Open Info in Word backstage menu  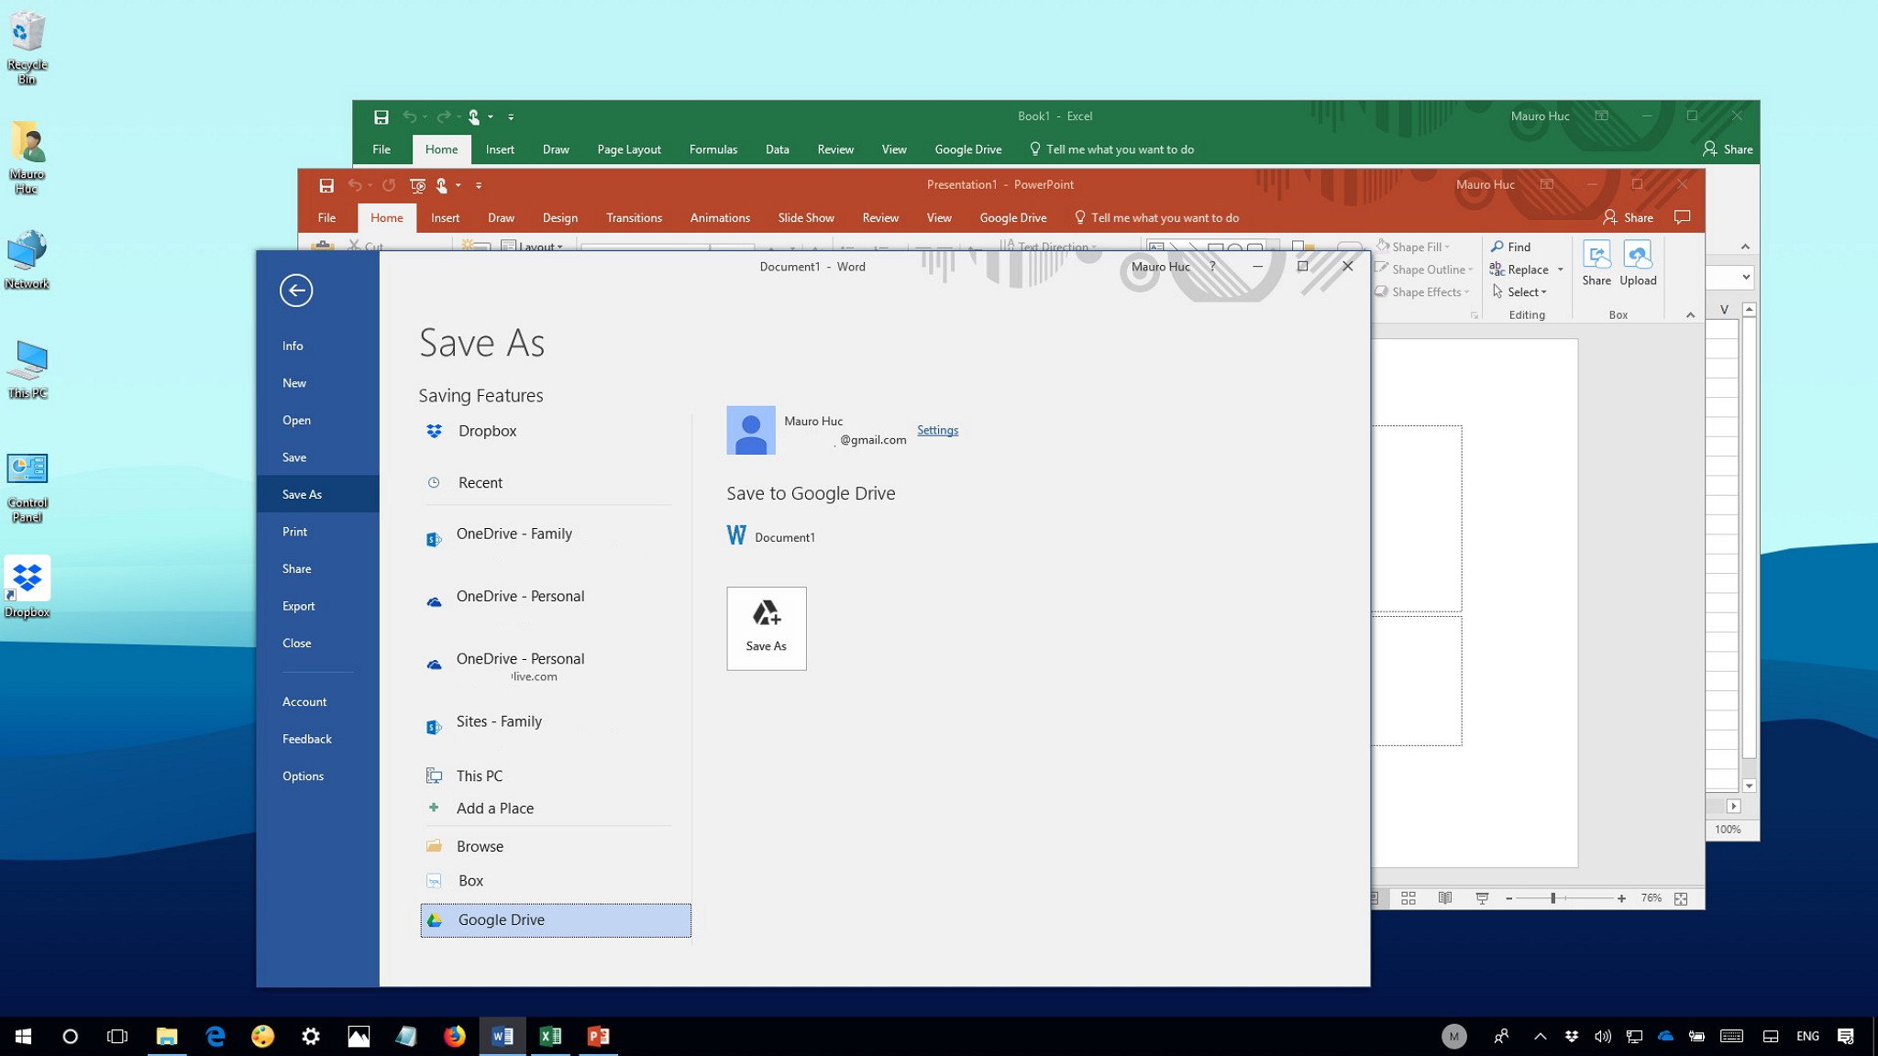pos(317,346)
